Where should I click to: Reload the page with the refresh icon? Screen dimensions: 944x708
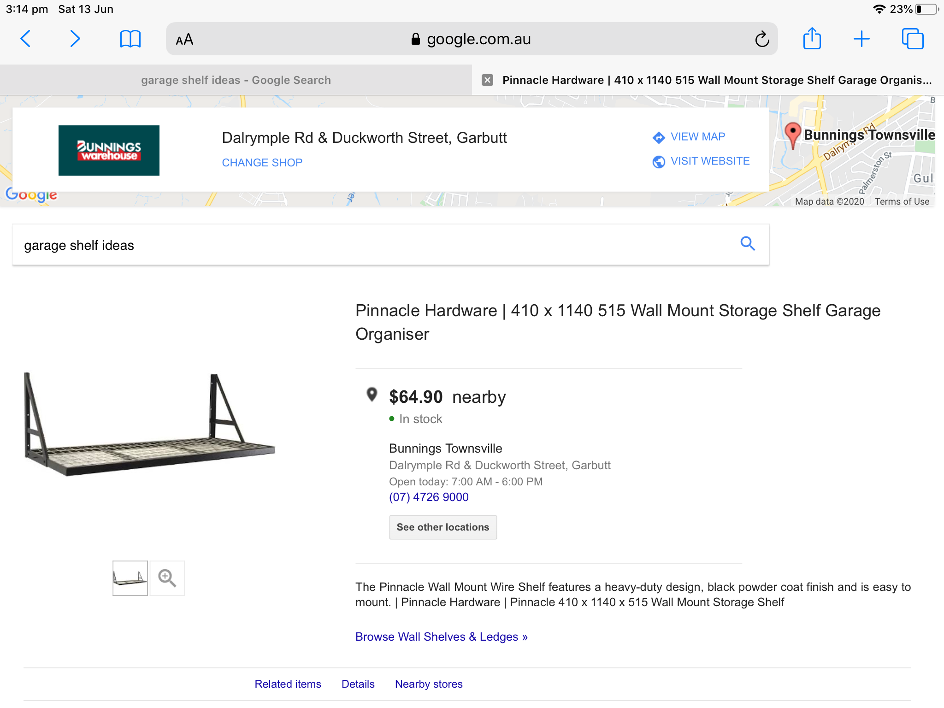point(762,39)
